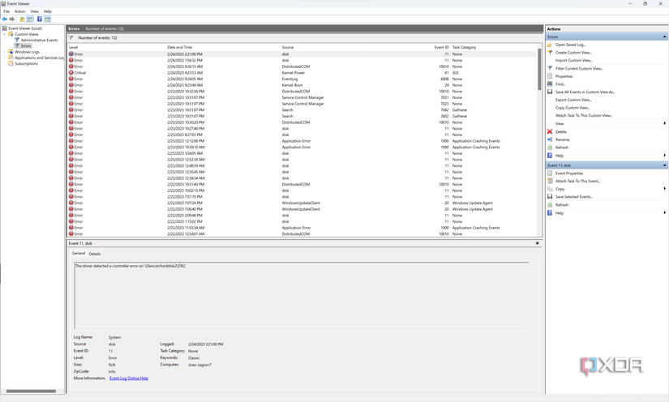
Task: Click the Open Saved Log folder icon
Action: coord(550,45)
